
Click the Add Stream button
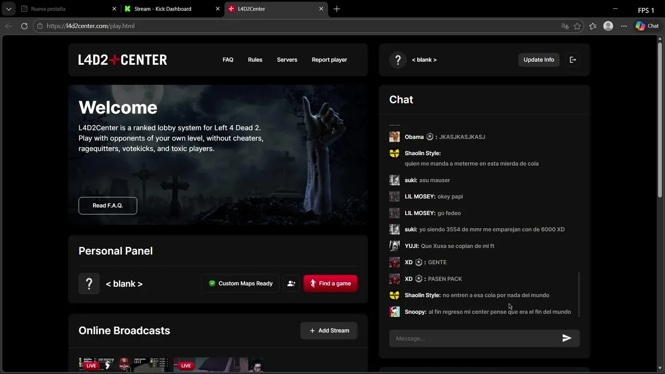[329, 331]
